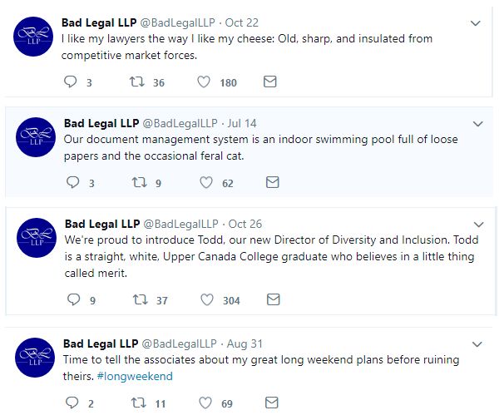The width and height of the screenshot is (499, 420).
Task: Reply to the document management system tweet
Action: (73, 182)
